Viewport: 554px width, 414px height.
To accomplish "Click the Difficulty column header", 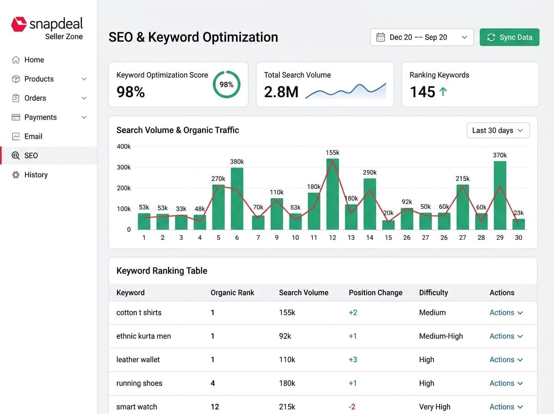I will pyautogui.click(x=434, y=292).
